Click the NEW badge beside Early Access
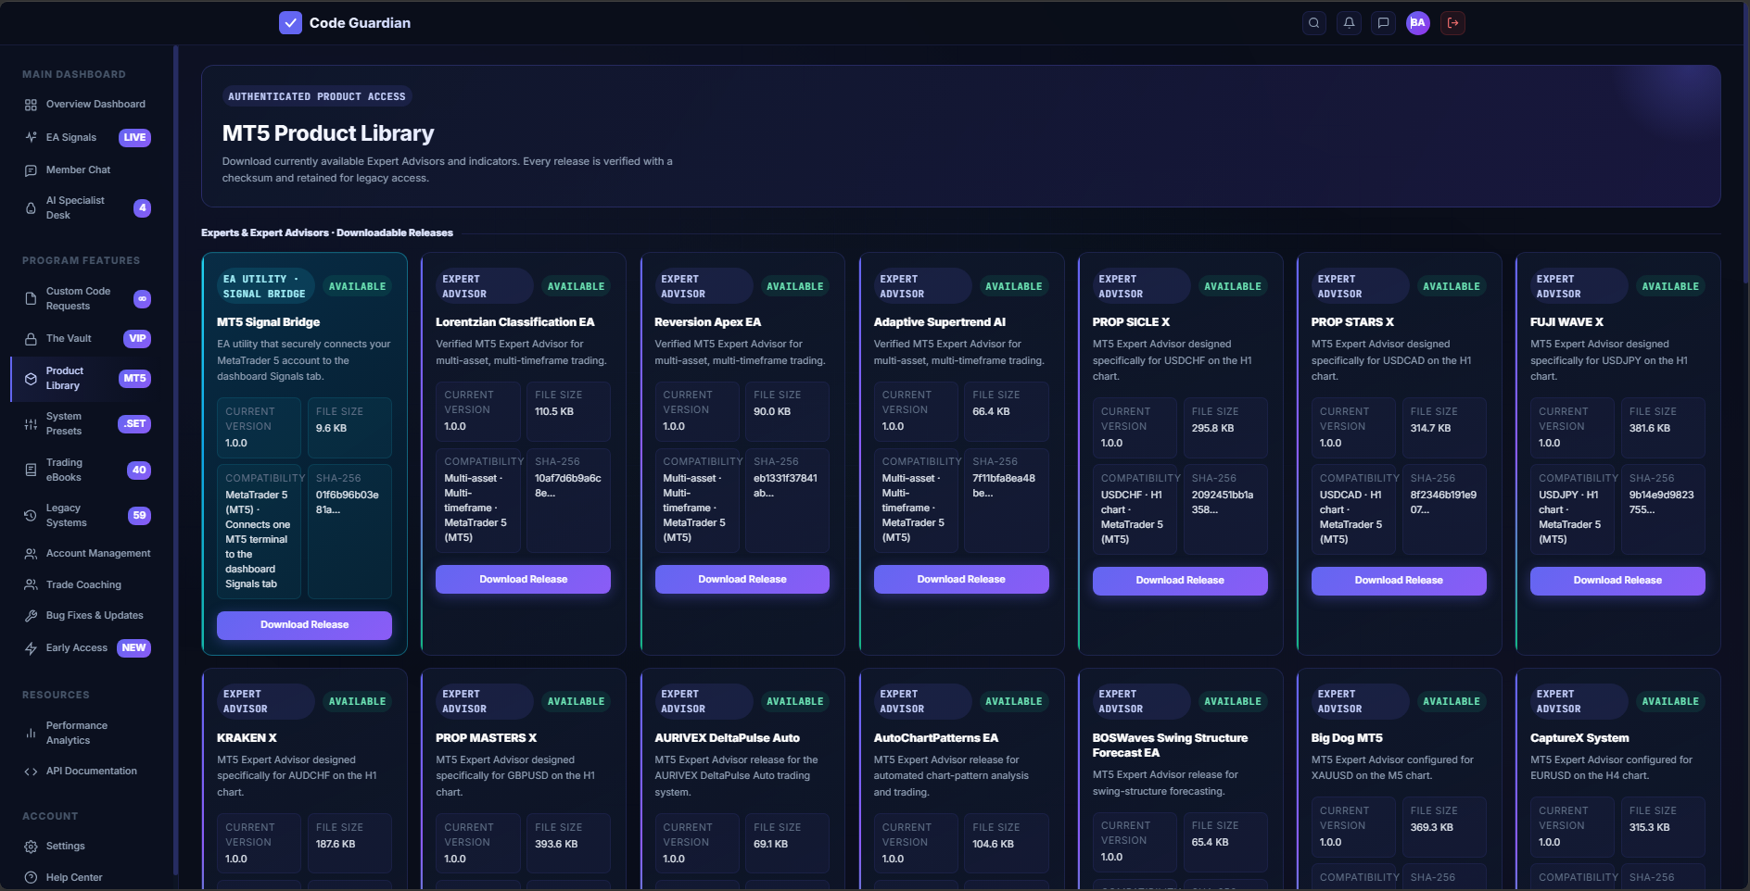Viewport: 1750px width, 891px height. (x=133, y=648)
